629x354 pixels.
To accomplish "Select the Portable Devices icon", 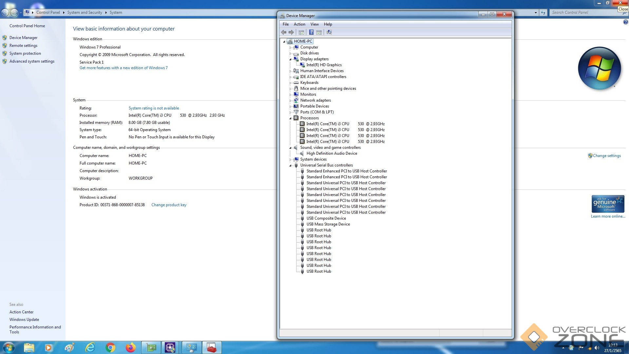I will click(x=296, y=106).
